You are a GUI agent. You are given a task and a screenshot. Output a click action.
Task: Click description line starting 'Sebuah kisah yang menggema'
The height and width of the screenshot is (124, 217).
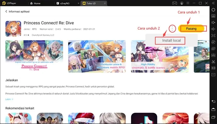60,87
